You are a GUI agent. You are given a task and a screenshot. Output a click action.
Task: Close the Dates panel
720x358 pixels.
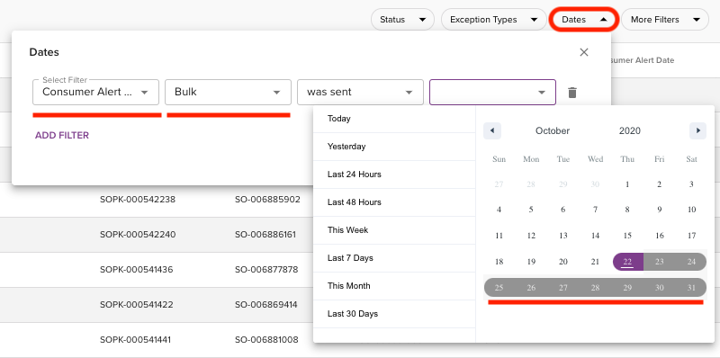point(583,52)
